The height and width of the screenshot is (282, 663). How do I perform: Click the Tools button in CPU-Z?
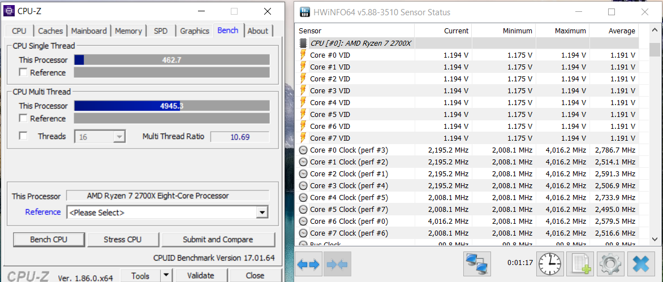pos(140,276)
